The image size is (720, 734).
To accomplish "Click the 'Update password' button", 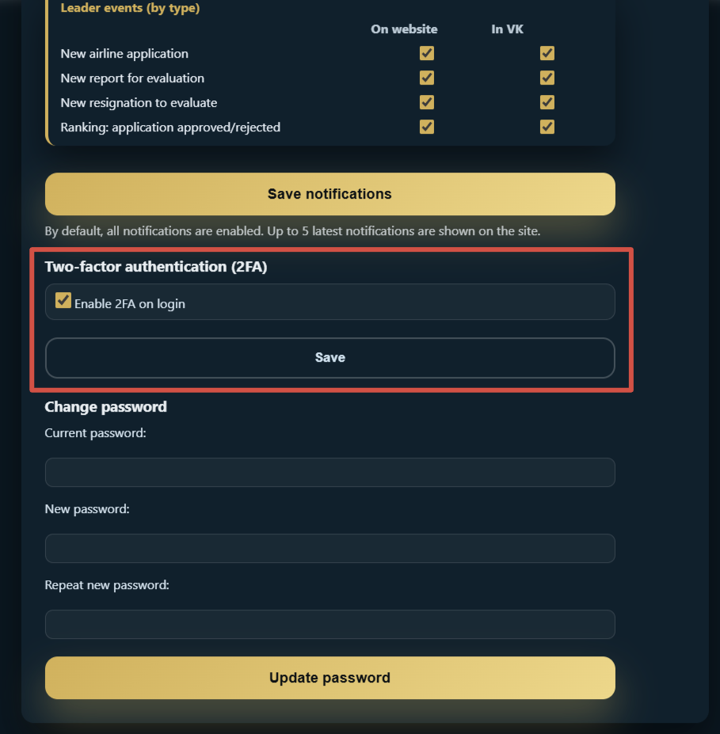I will point(330,678).
